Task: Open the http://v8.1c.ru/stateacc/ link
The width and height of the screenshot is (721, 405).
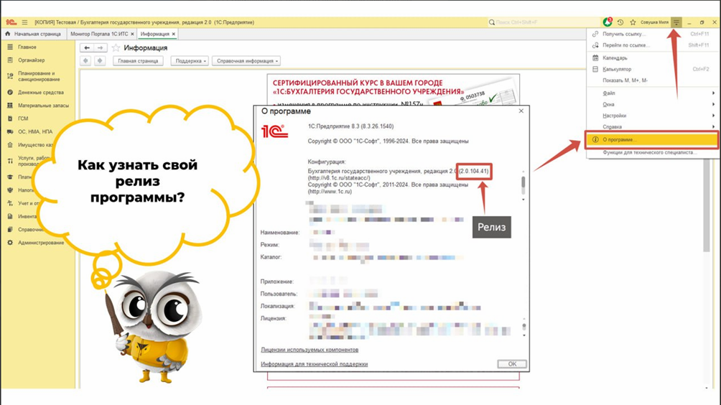Action: point(339,178)
